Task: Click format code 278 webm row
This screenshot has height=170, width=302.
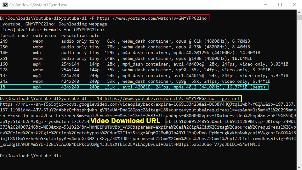Action: [x=135, y=70]
